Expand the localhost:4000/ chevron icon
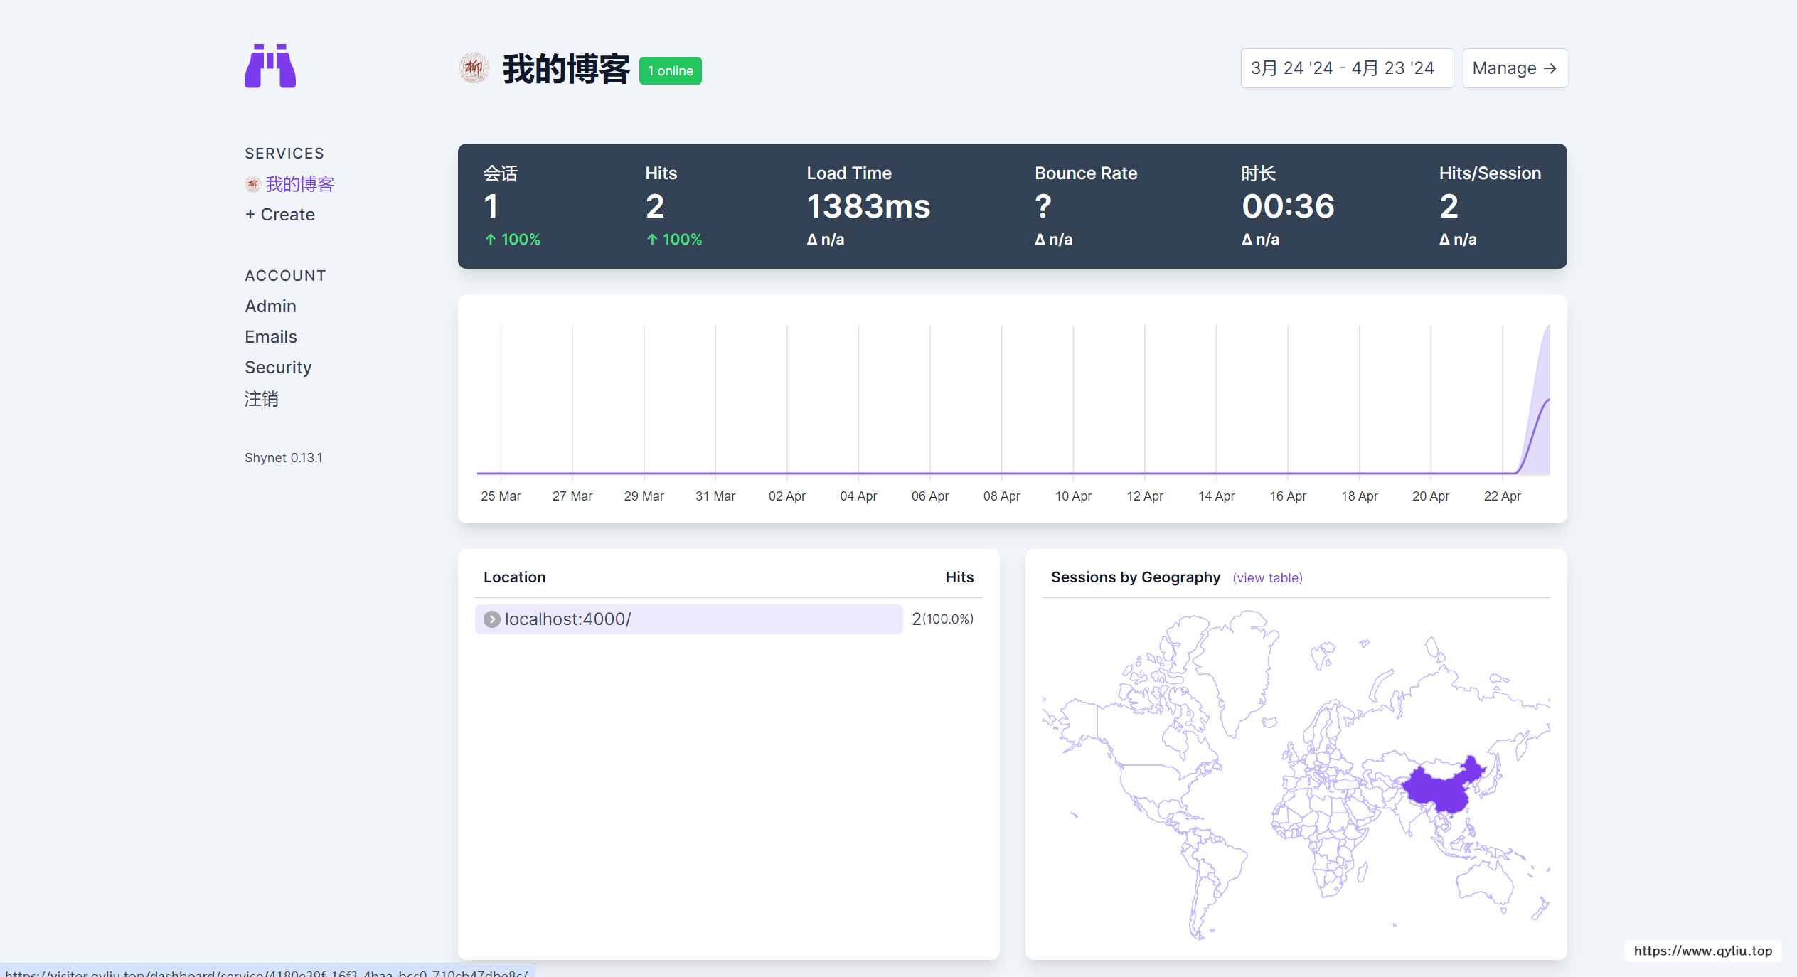 click(x=491, y=619)
